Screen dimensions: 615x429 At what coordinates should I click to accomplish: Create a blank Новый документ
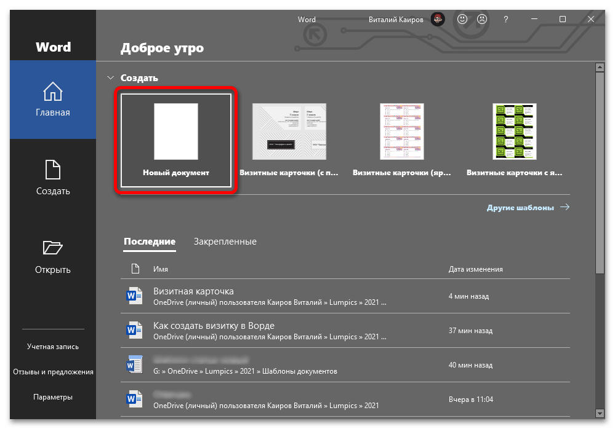(x=175, y=140)
